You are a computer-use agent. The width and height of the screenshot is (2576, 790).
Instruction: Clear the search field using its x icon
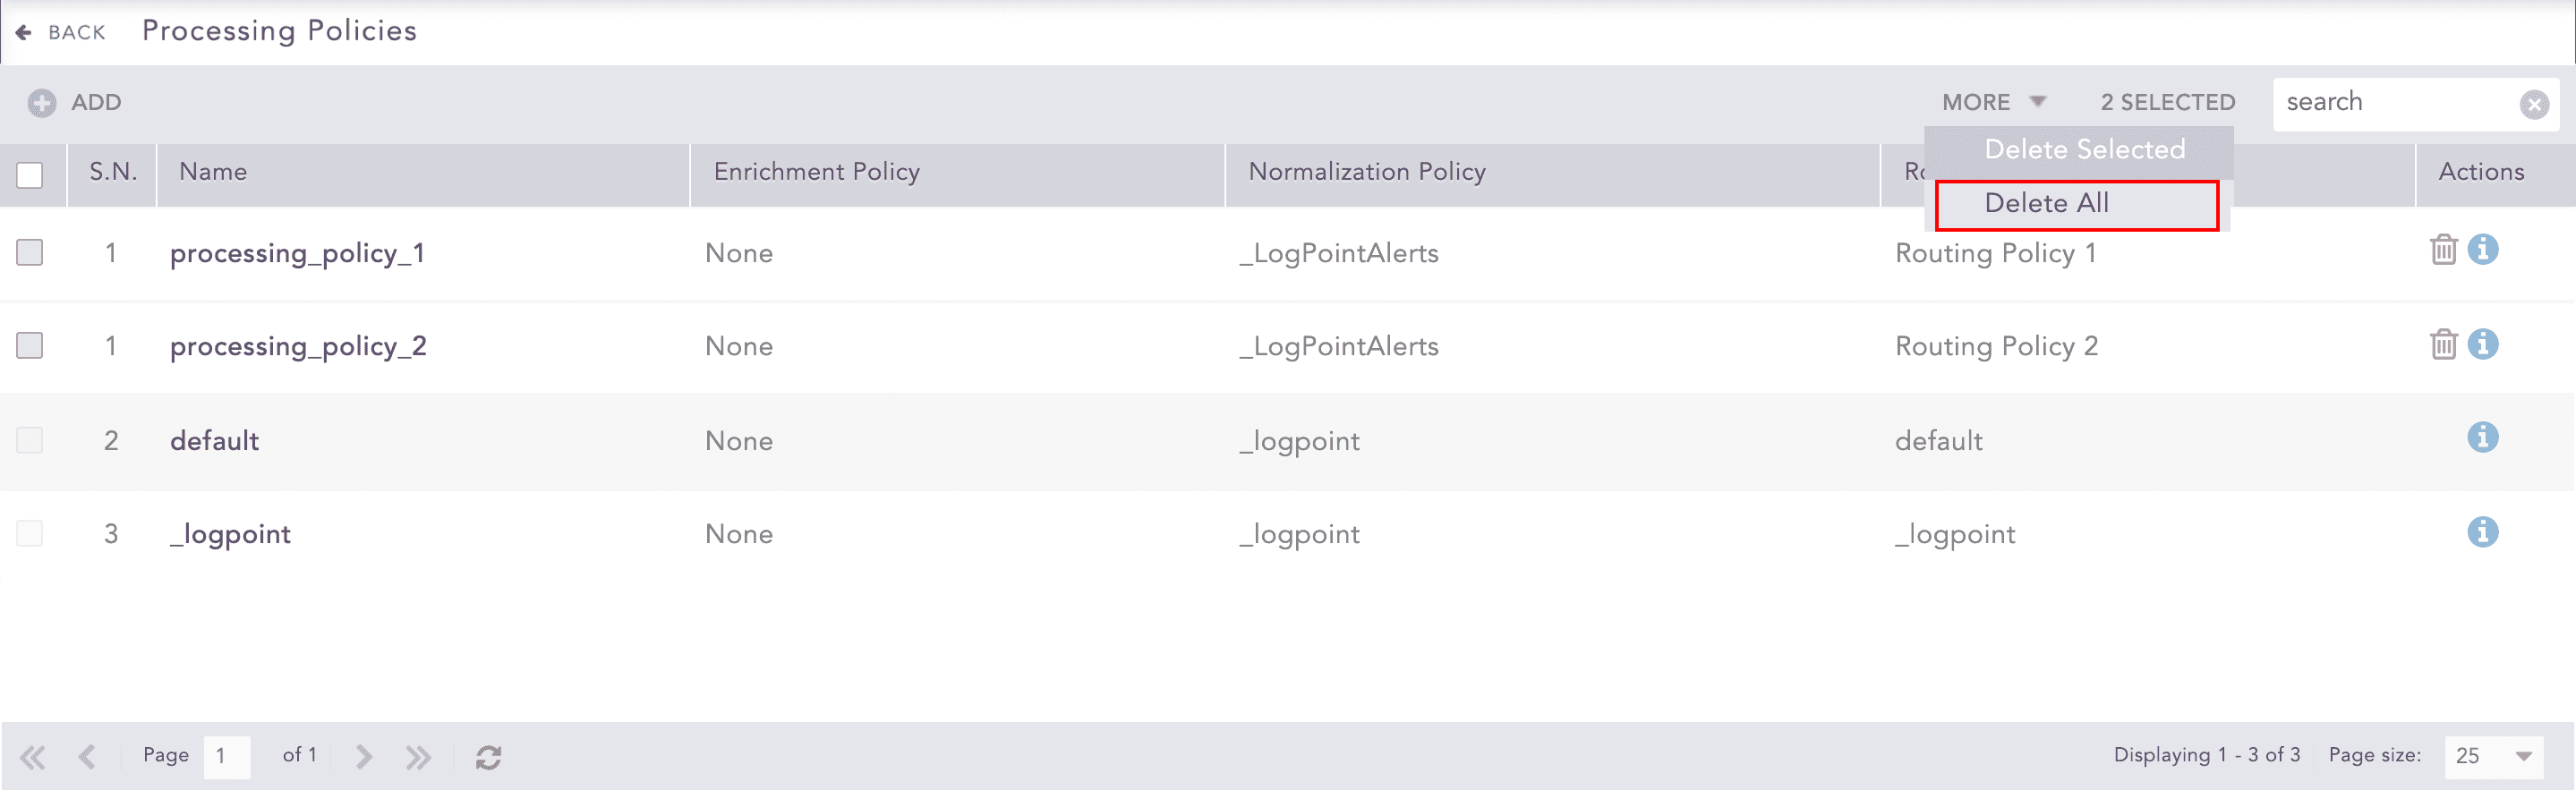tap(2536, 103)
